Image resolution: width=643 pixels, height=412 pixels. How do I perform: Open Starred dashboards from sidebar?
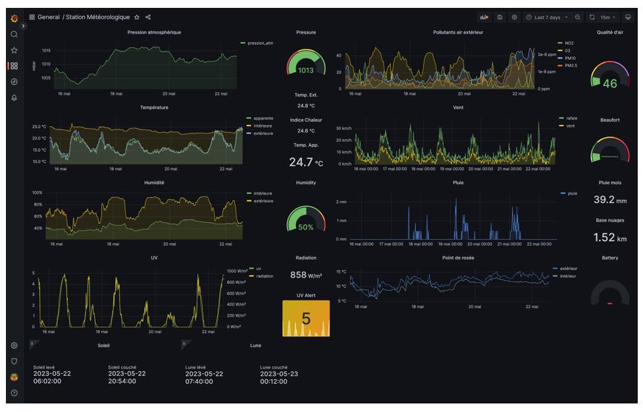tap(14, 50)
